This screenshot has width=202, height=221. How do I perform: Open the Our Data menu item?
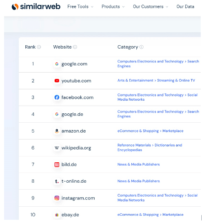[185, 7]
